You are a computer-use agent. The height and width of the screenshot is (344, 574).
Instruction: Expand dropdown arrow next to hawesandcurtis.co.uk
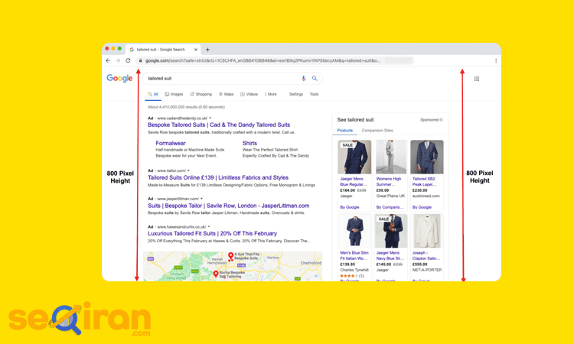209,226
